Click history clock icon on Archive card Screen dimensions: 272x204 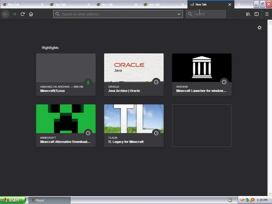click(x=224, y=82)
